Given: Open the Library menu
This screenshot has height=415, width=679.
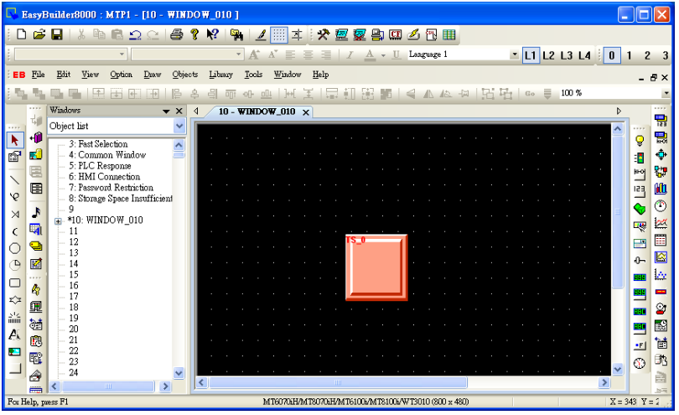Looking at the screenshot, I should (x=220, y=75).
